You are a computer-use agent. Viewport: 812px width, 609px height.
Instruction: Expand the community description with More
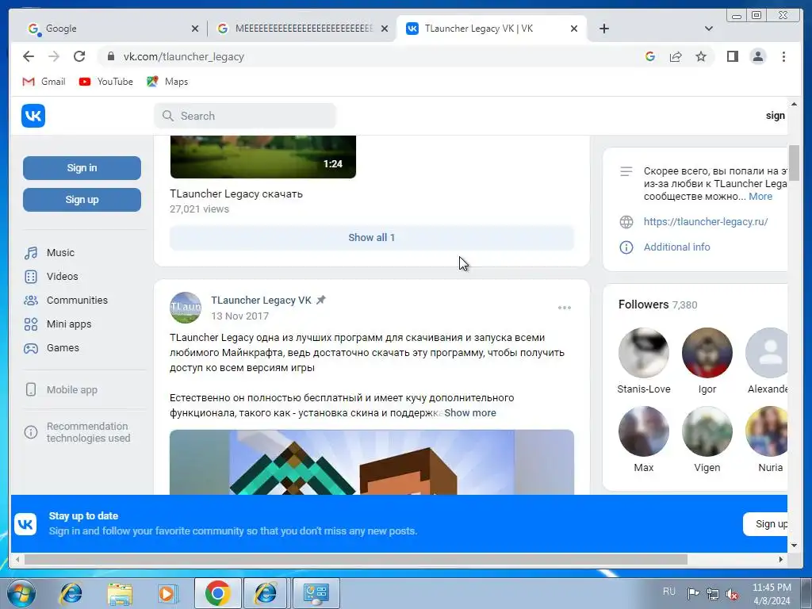(760, 197)
